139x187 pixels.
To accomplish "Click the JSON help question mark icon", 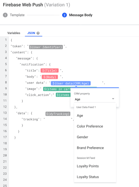I will pos(38,33).
